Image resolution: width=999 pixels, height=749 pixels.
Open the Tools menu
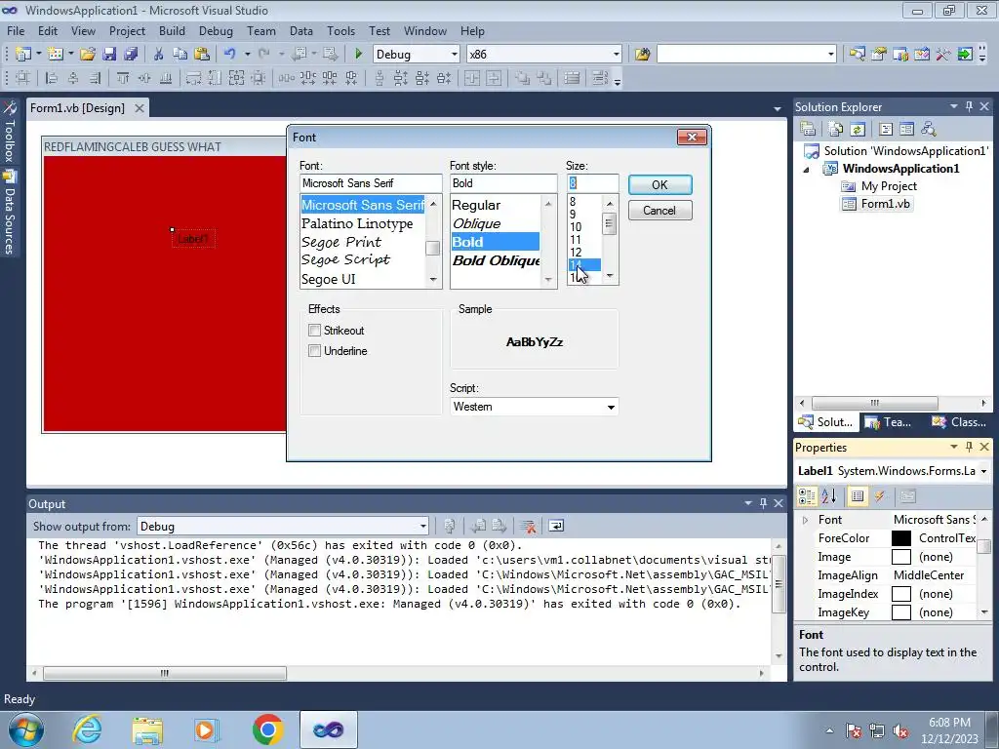point(340,30)
